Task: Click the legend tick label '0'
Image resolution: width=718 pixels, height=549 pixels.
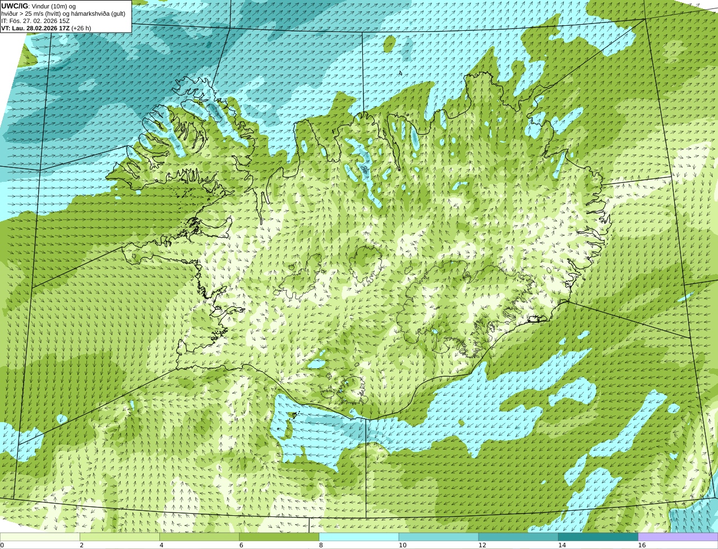Action: coord(2,545)
